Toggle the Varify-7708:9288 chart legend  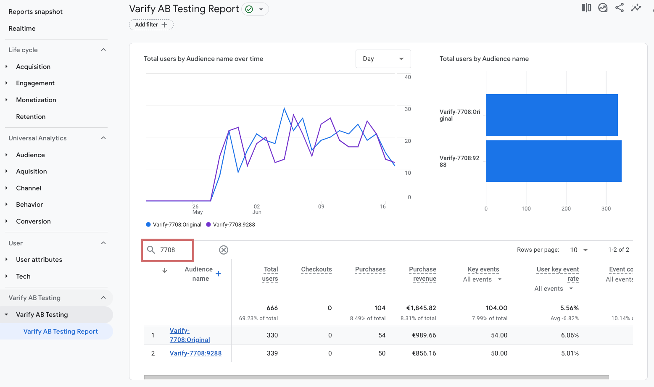[x=230, y=225]
